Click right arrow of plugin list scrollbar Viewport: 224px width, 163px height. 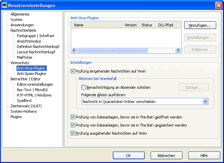point(178,50)
